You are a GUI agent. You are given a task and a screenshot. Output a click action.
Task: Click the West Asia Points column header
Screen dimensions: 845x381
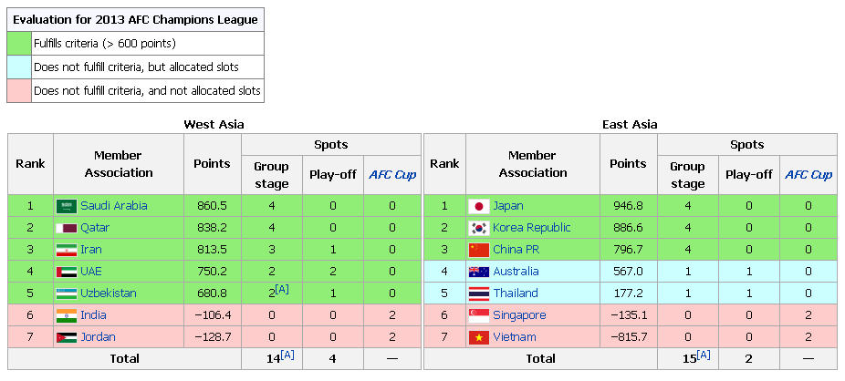coord(212,163)
